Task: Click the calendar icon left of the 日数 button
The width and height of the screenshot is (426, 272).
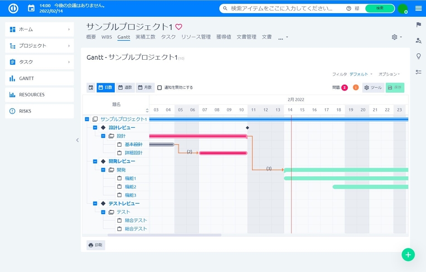Action: click(x=90, y=88)
